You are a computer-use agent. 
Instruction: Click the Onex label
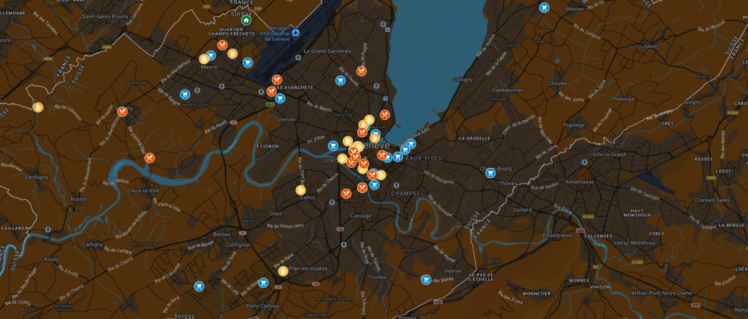pyautogui.click(x=276, y=214)
